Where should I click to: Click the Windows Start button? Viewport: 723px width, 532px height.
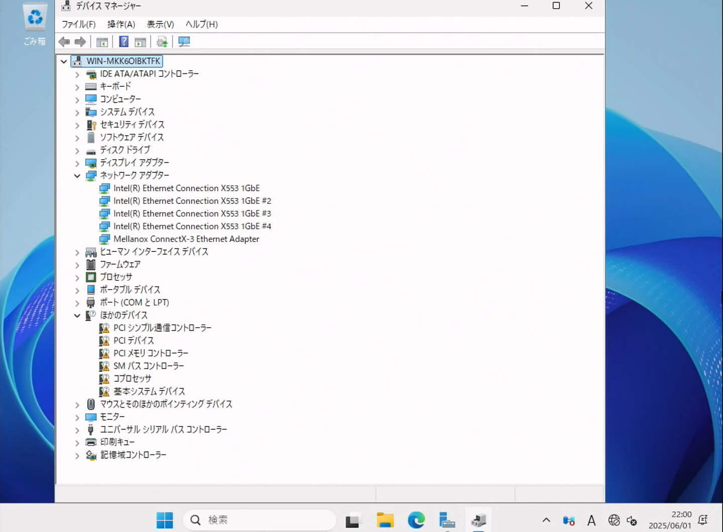(165, 520)
